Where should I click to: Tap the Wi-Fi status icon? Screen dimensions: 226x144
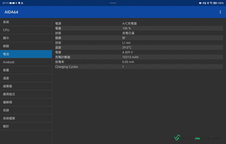coord(211,3)
